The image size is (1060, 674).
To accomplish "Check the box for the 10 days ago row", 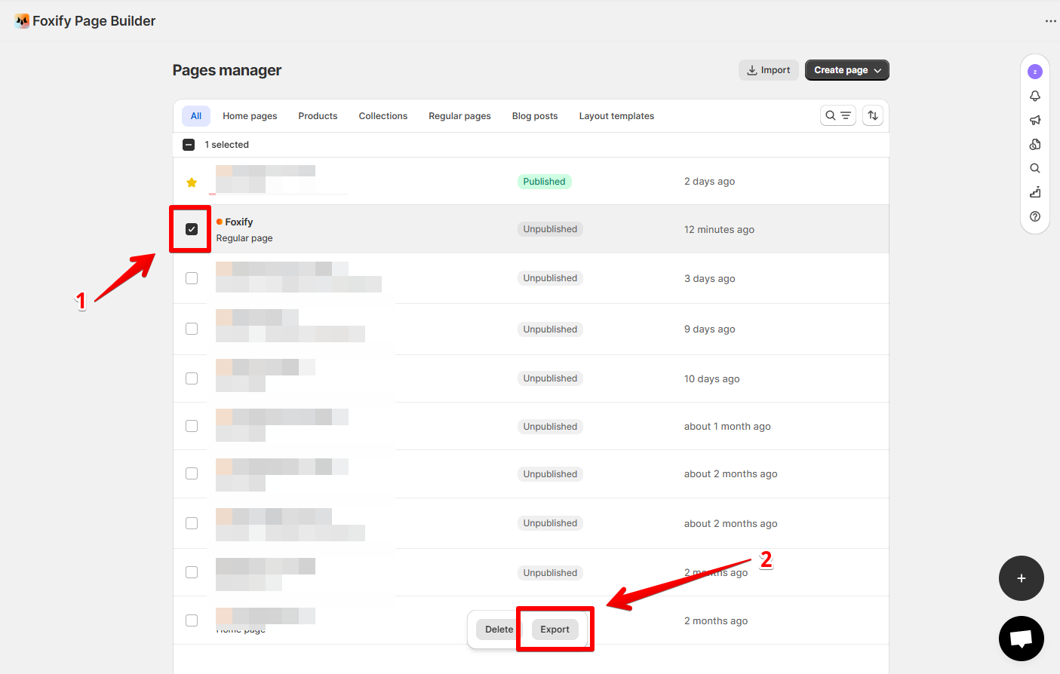I will (192, 378).
